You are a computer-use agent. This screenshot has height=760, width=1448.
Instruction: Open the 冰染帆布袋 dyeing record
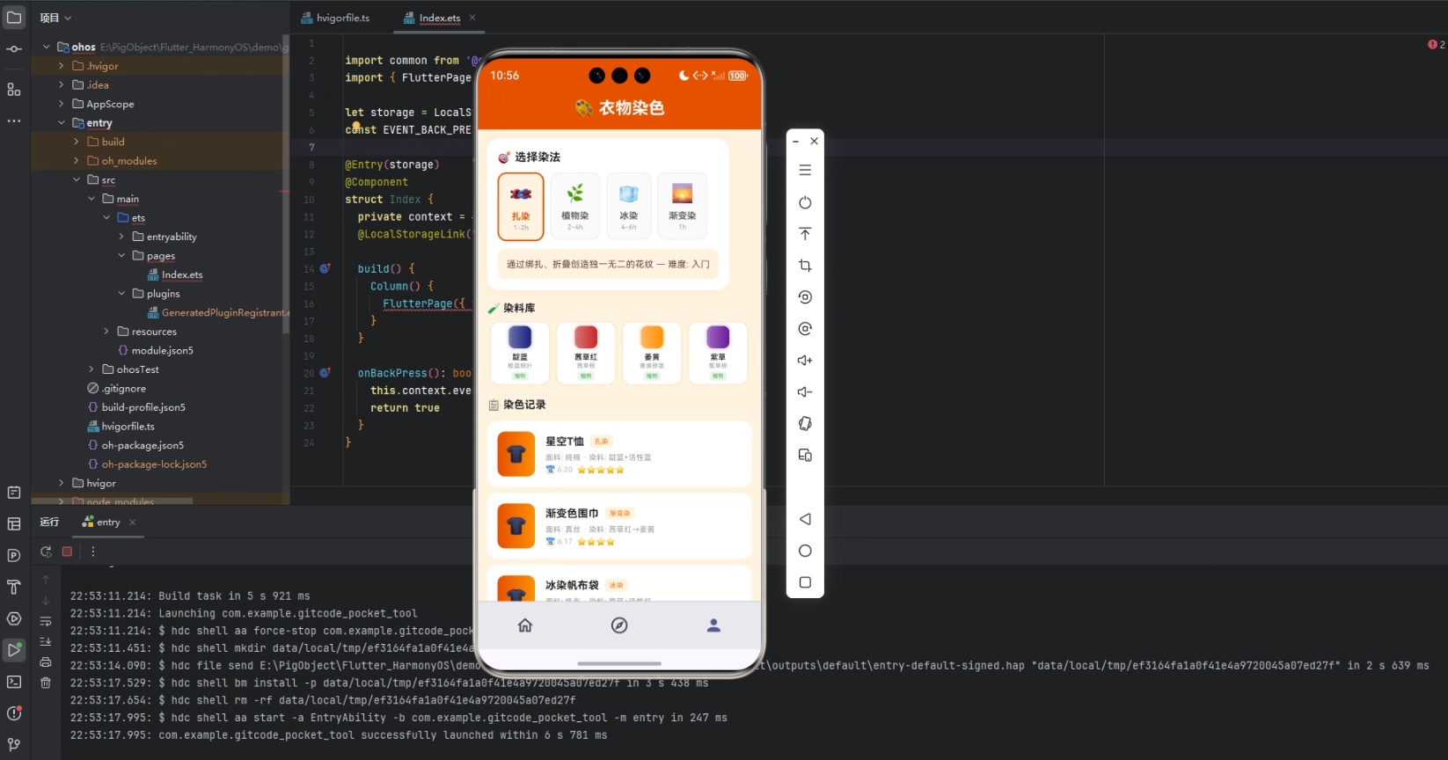619,584
